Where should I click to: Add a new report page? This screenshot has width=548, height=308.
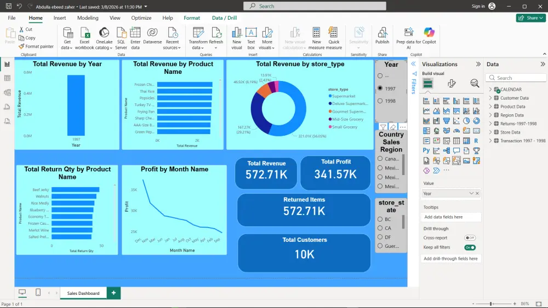(x=113, y=293)
